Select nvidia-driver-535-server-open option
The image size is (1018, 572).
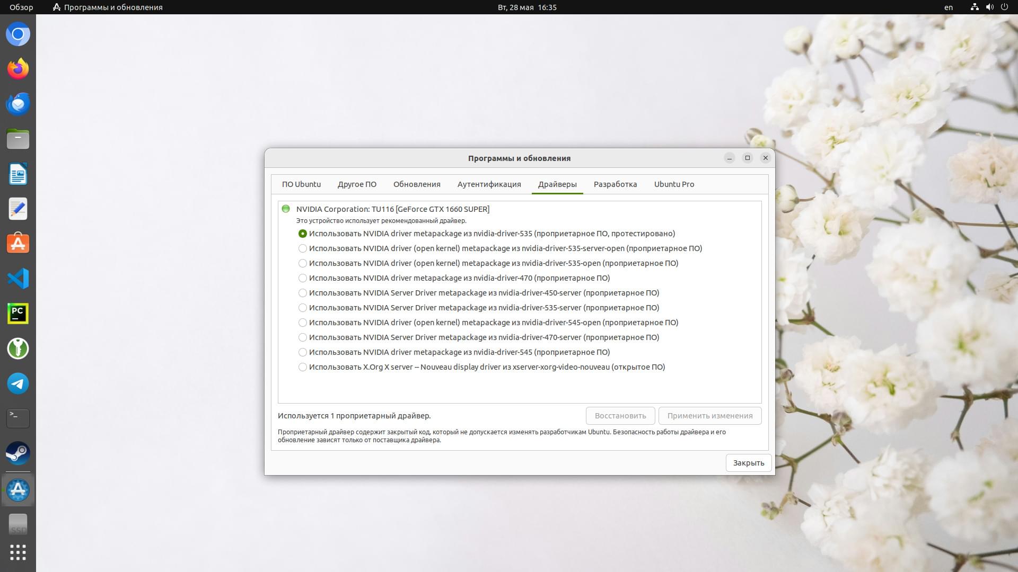pos(500,248)
